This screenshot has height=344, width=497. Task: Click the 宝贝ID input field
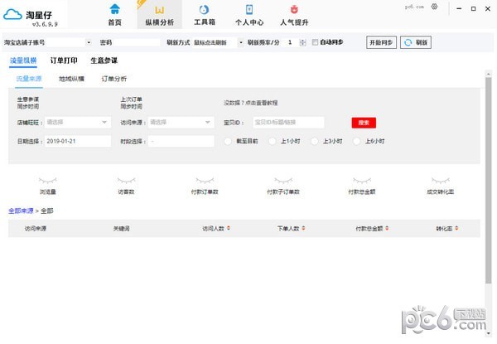point(287,122)
